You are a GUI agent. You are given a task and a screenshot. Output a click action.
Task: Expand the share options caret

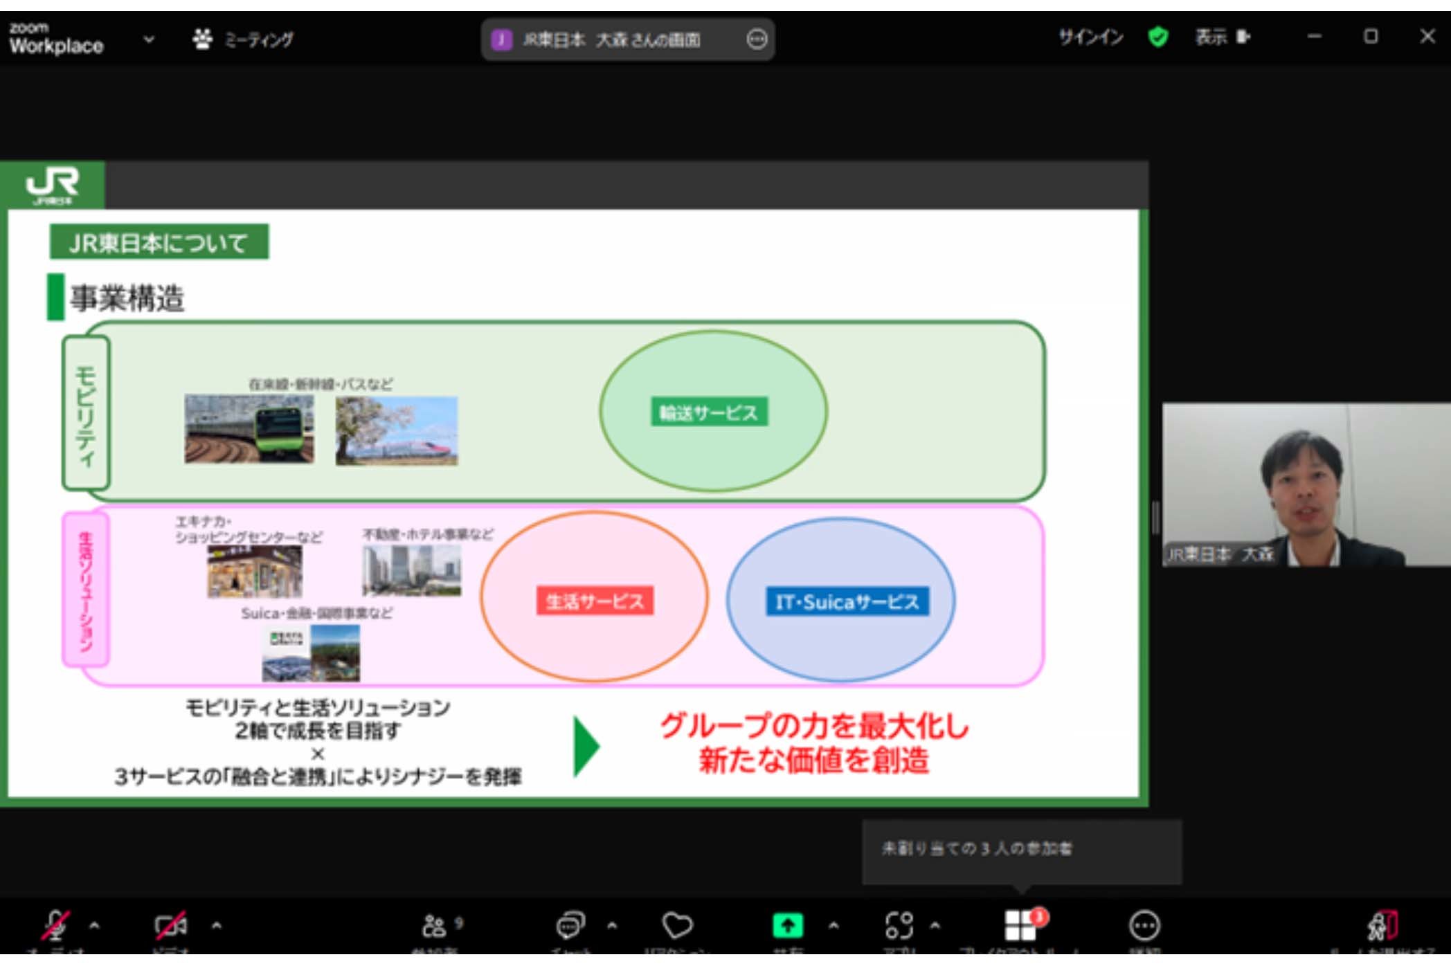tap(834, 925)
